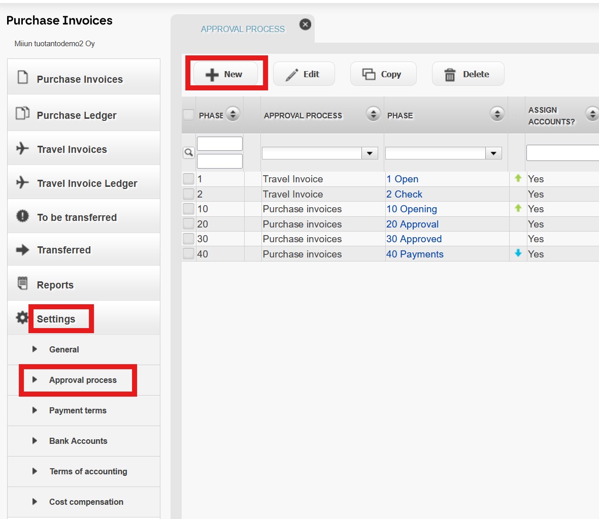The height and width of the screenshot is (519, 599).
Task: Click the table search magnifier icon
Action: [x=189, y=153]
